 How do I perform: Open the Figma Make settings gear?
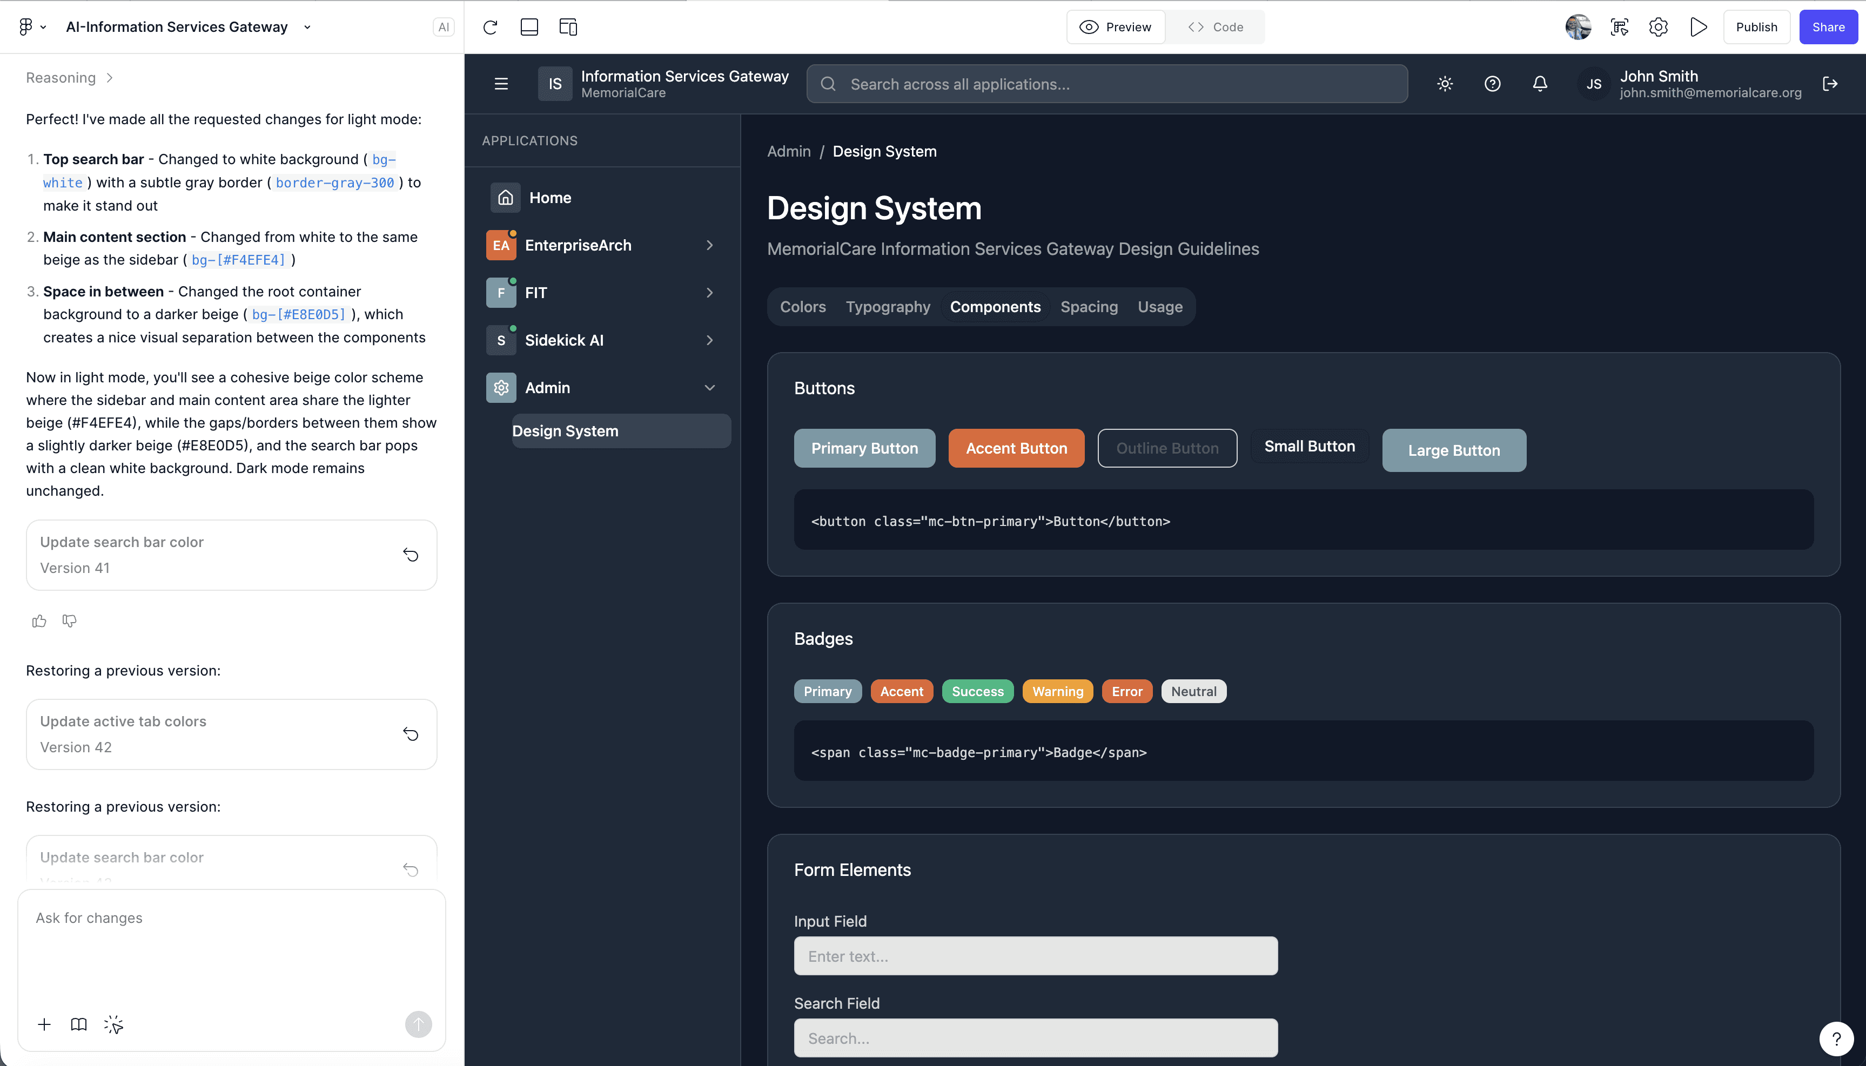1658,27
